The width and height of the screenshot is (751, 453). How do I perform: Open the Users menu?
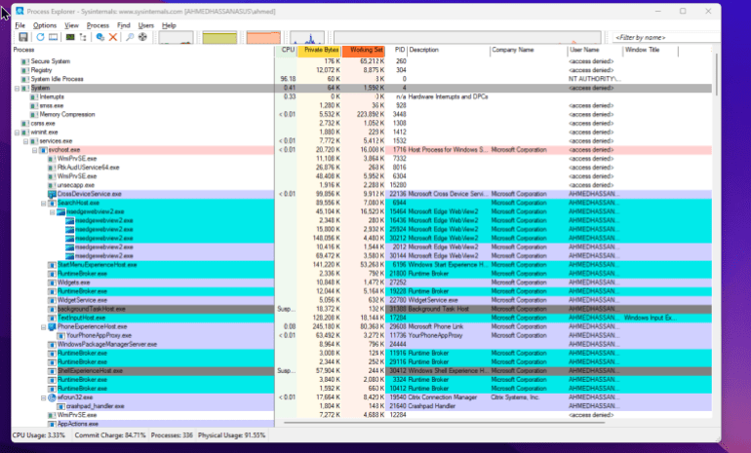pos(145,24)
